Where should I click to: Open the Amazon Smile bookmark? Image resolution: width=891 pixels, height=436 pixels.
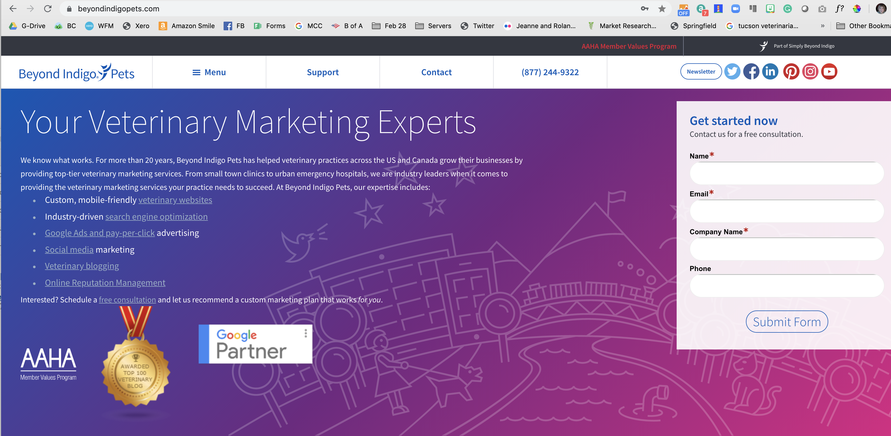point(187,26)
